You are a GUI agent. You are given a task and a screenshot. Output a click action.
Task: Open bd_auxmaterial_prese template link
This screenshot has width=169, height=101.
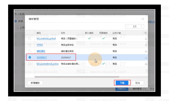point(48,64)
